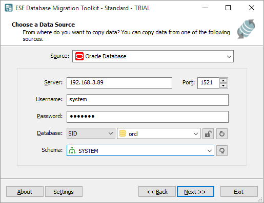Decrease the port number with down arrow

(x=223, y=85)
